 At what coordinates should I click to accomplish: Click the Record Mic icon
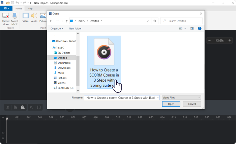[14, 19]
